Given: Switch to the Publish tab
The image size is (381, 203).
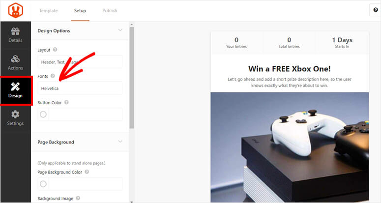Looking at the screenshot, I should (110, 11).
